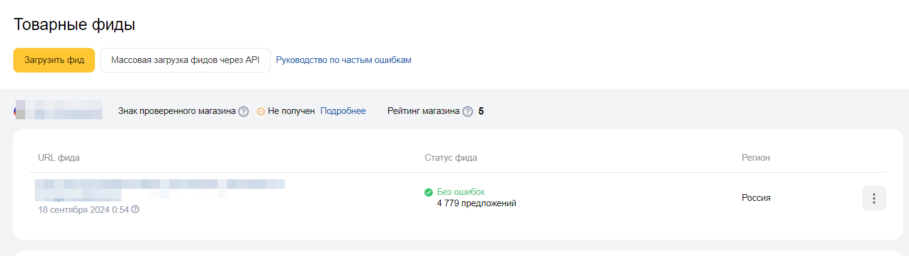Screen dimensions: 909x256
Task: Click help icon next to "Рейтинг магазина"
Action: (468, 112)
